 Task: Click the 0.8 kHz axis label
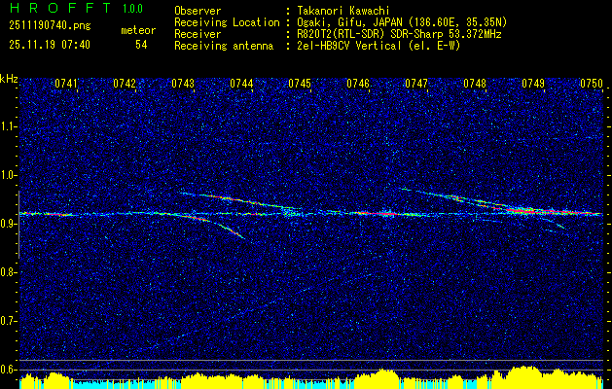tap(9, 272)
